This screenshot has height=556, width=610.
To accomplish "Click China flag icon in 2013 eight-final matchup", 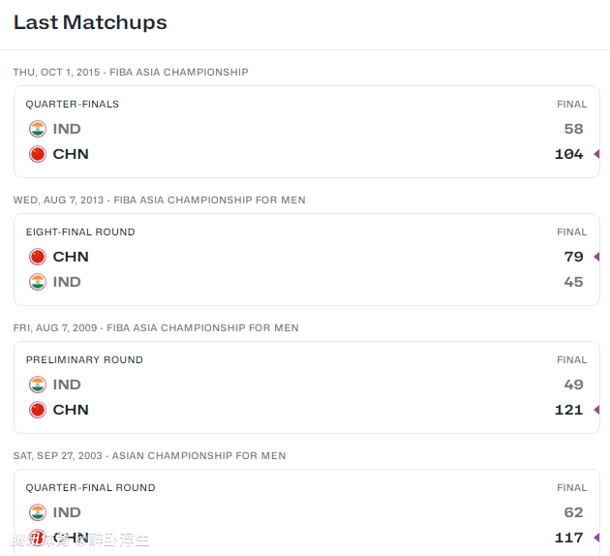I will click(x=38, y=257).
